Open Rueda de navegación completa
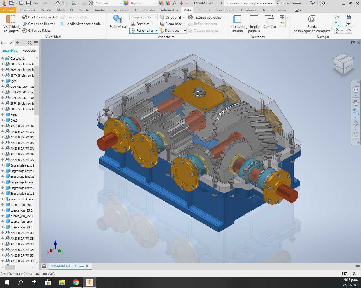Viewport: 361px width, 288px height. tap(312, 24)
